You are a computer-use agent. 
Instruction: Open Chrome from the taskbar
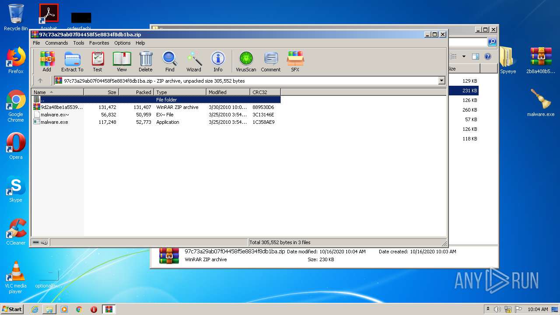pos(79,309)
